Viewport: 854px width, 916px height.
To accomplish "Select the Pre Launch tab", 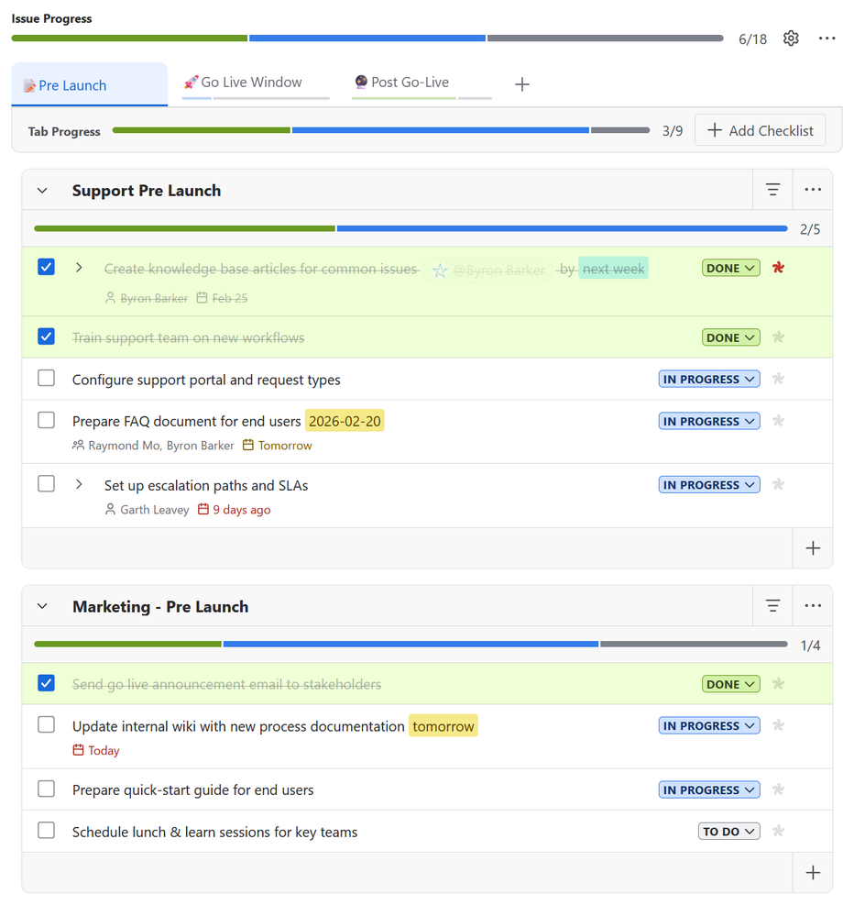I will coord(89,84).
